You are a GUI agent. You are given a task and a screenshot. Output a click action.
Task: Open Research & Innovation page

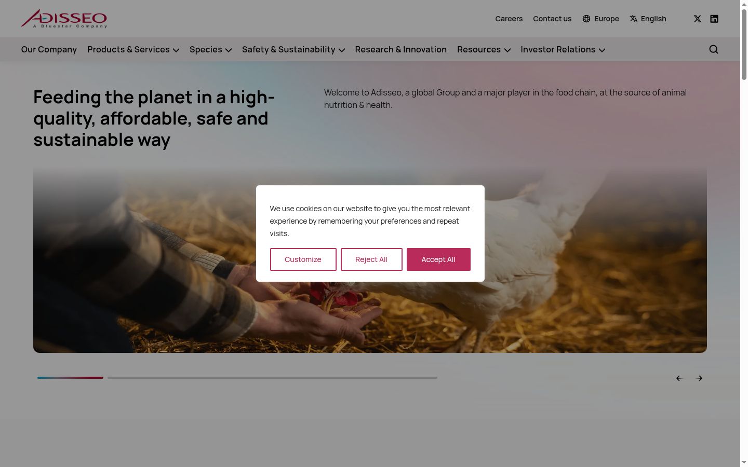[401, 49]
